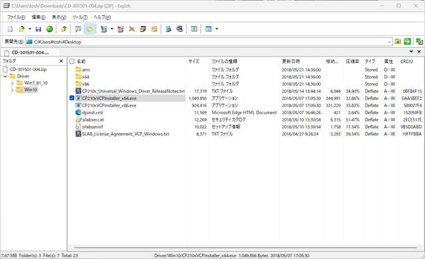Select the silabser.inf file
This screenshot has width=425, height=259.
pos(92,127)
